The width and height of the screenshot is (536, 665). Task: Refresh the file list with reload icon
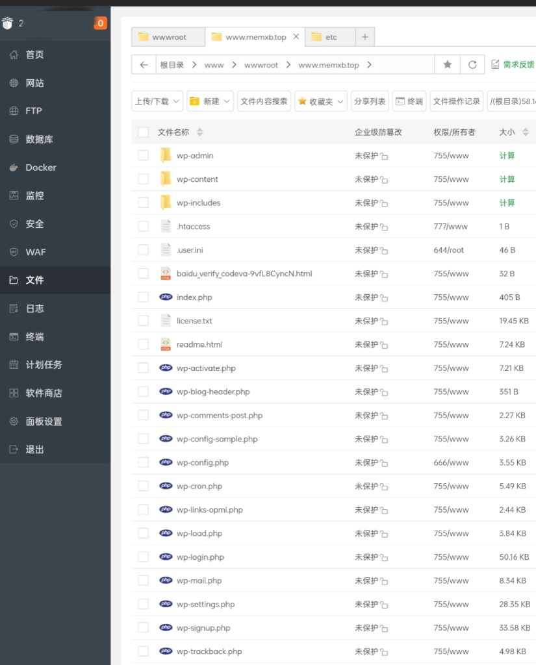tap(472, 65)
